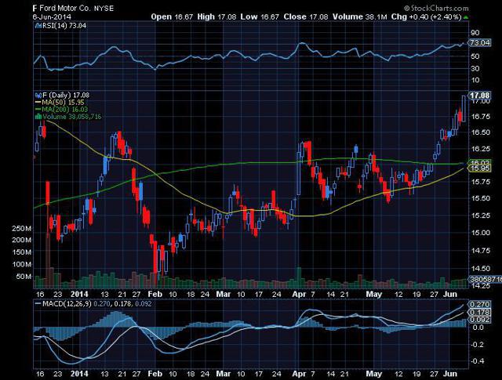This screenshot has height=380, width=502.
Task: Click the -0.2 MACD axis label
Action: 477,344
